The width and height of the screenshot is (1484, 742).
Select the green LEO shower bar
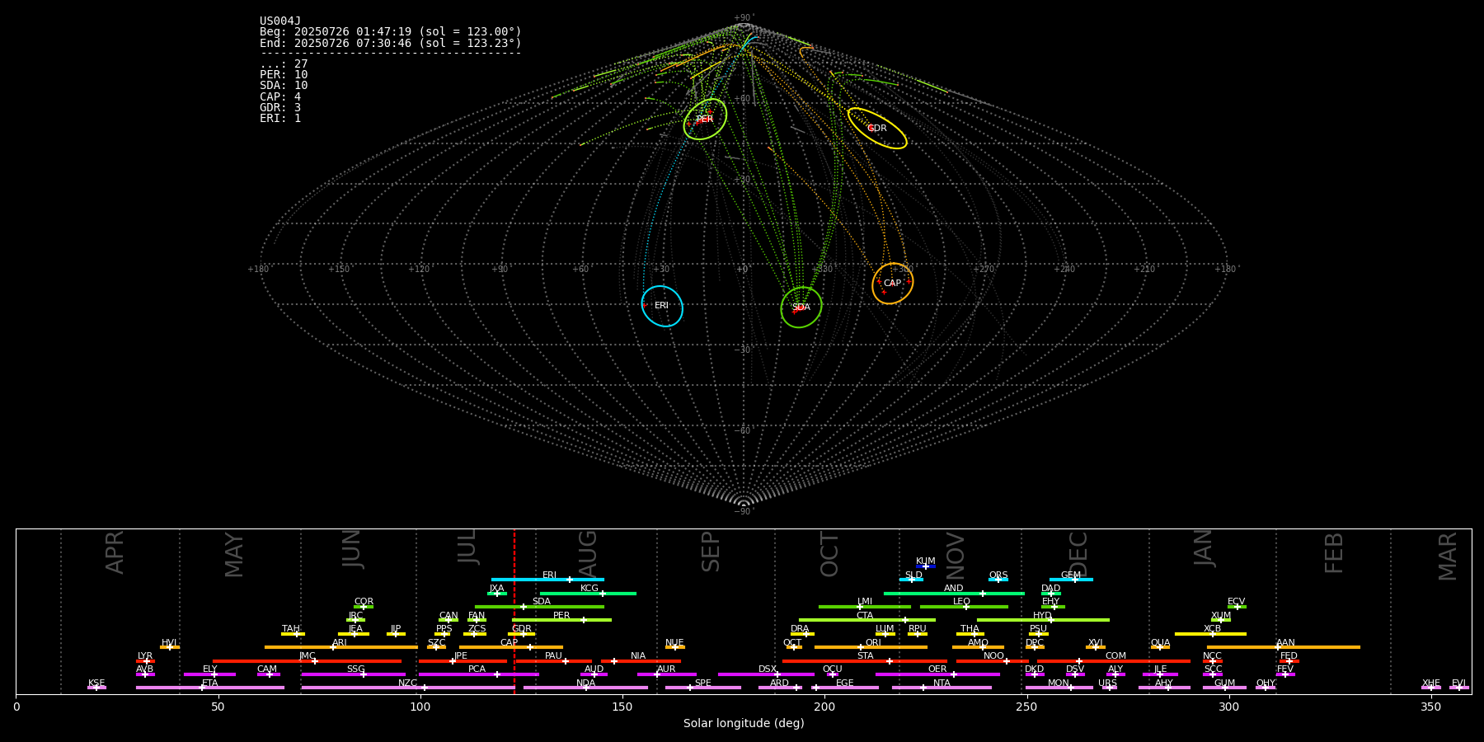964,606
